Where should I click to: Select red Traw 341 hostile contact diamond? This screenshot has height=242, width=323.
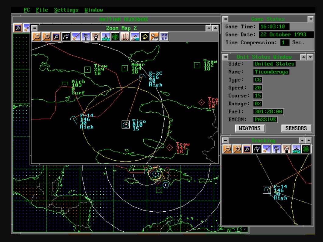pyautogui.click(x=170, y=148)
